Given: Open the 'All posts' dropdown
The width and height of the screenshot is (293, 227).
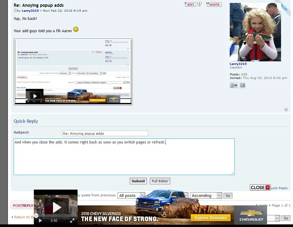Looking at the screenshot, I should 131,195.
